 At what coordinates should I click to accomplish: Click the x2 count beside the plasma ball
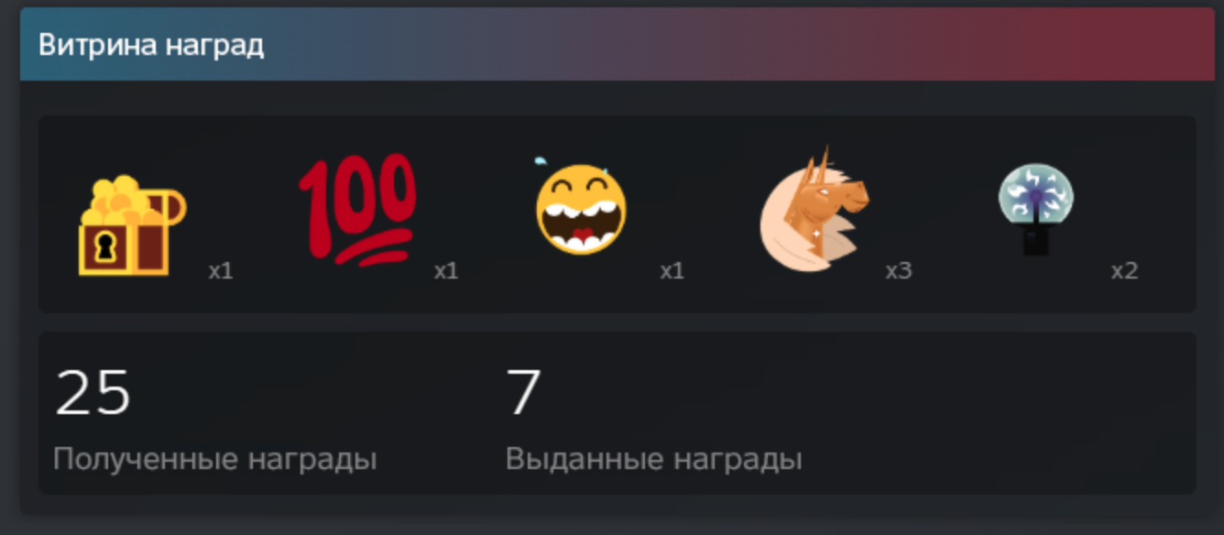pyautogui.click(x=1125, y=271)
